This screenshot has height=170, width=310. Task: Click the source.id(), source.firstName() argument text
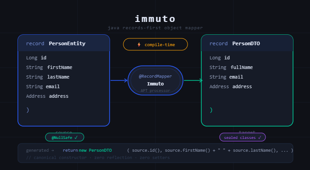[210, 150]
